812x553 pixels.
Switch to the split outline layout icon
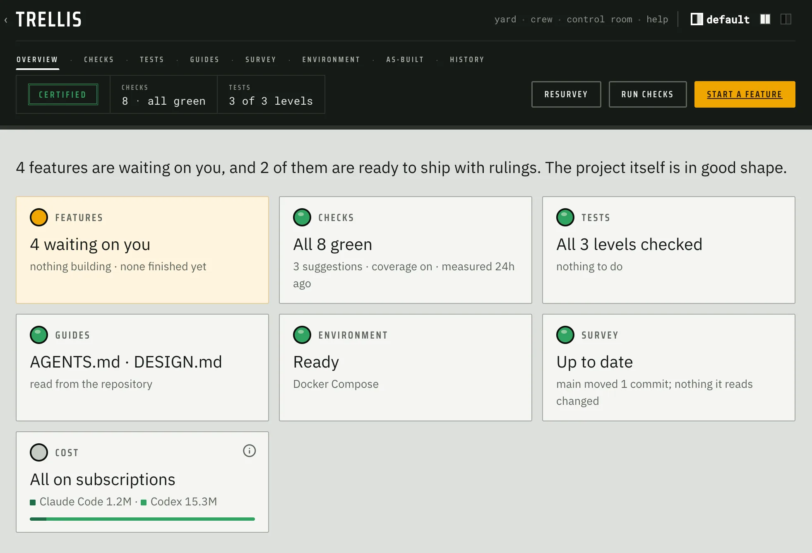tap(786, 19)
